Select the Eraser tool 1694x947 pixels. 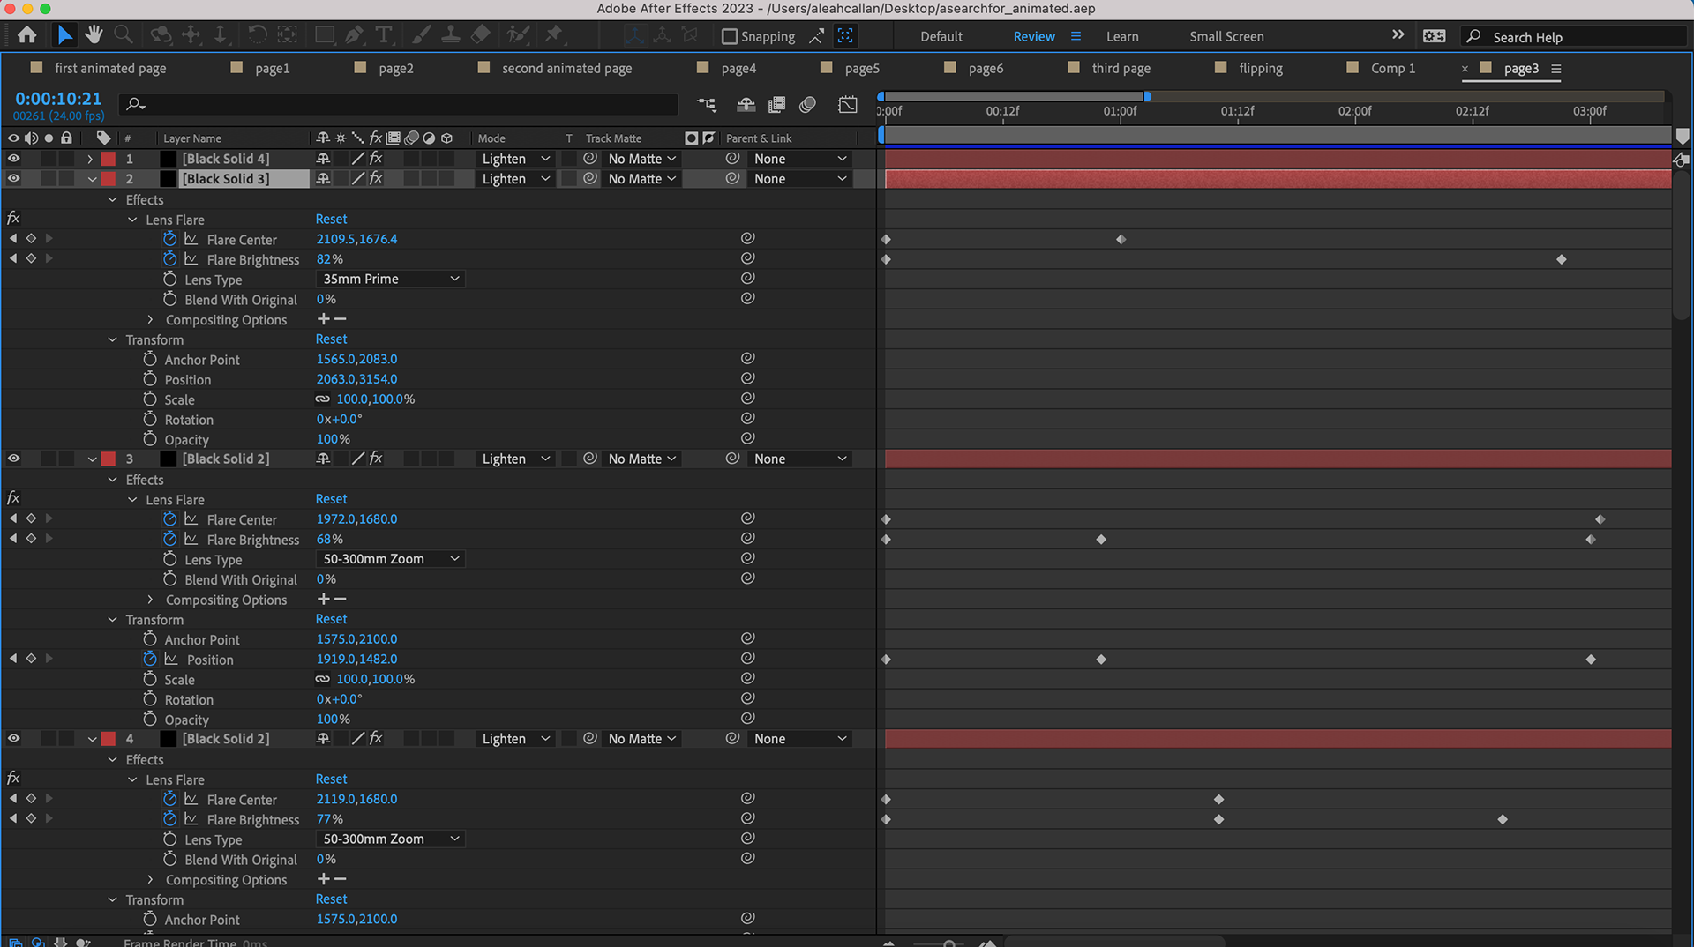pos(481,35)
